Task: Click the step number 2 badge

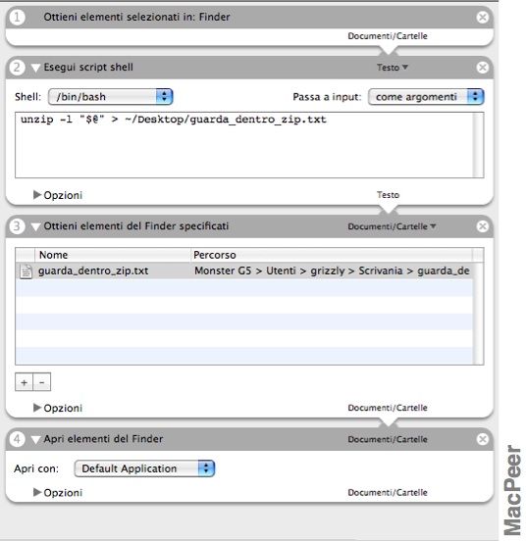Action: (x=17, y=68)
